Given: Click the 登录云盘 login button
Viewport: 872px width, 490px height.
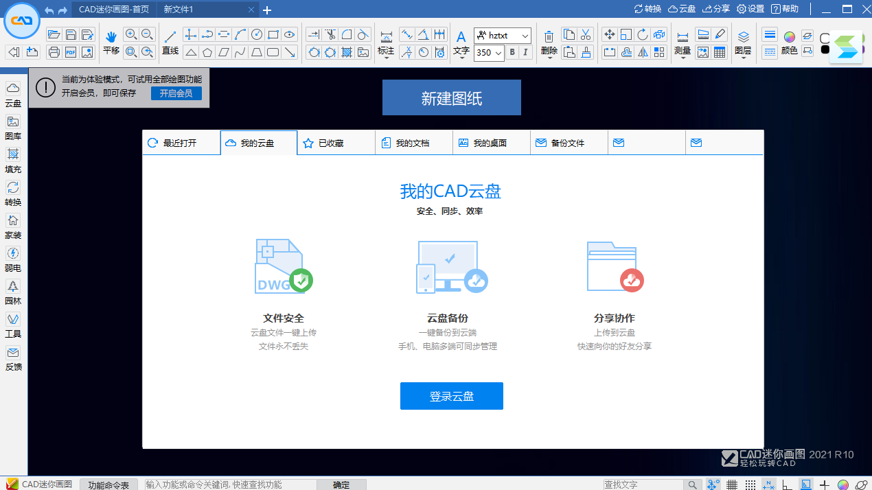Looking at the screenshot, I should pyautogui.click(x=451, y=396).
